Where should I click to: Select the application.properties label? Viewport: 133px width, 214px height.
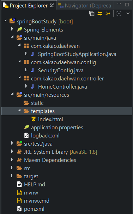[x=57, y=128]
